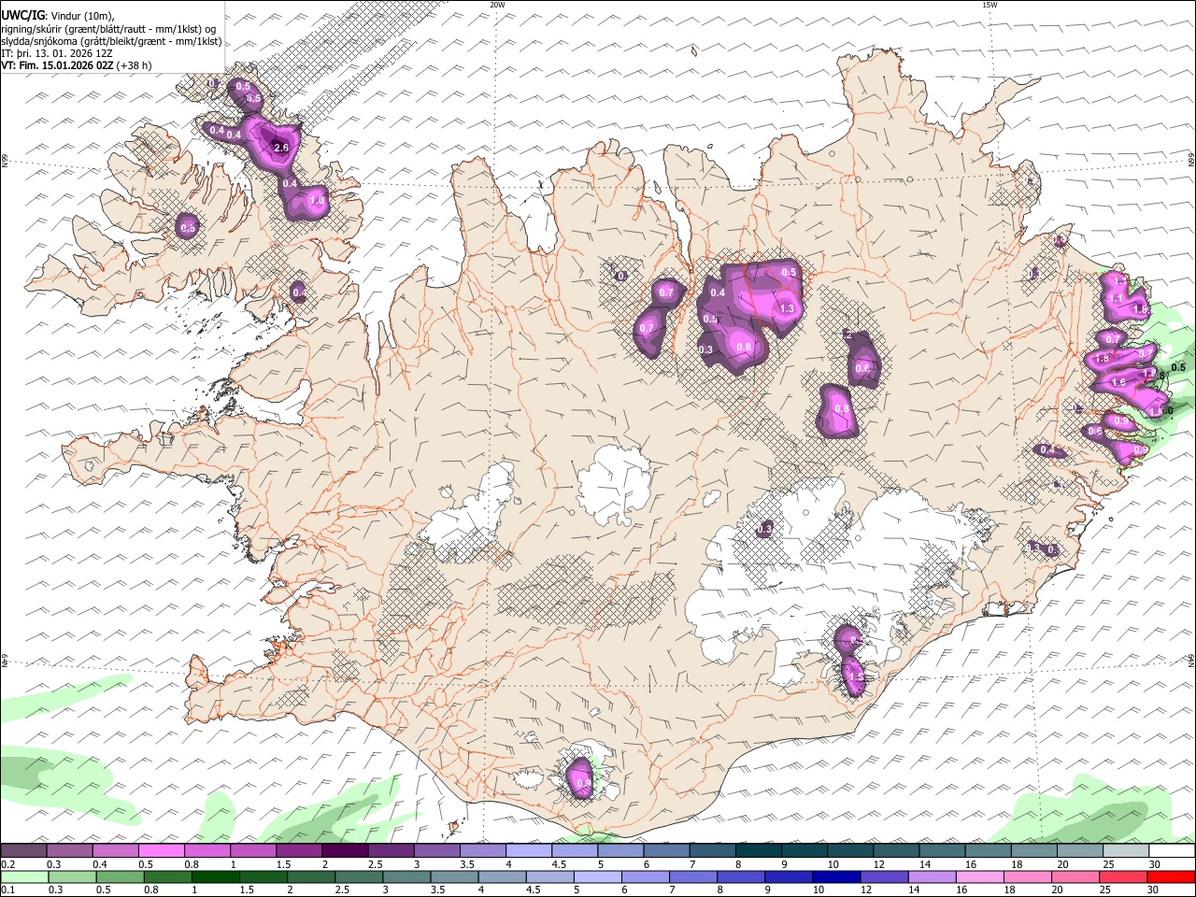Click the lower legend swatch starting at 7

(x=692, y=877)
